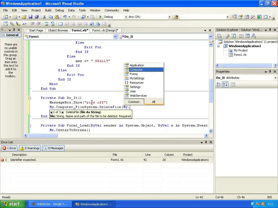The image size is (278, 208).
Task: Open the Form1 class dropdown
Action: [115, 37]
